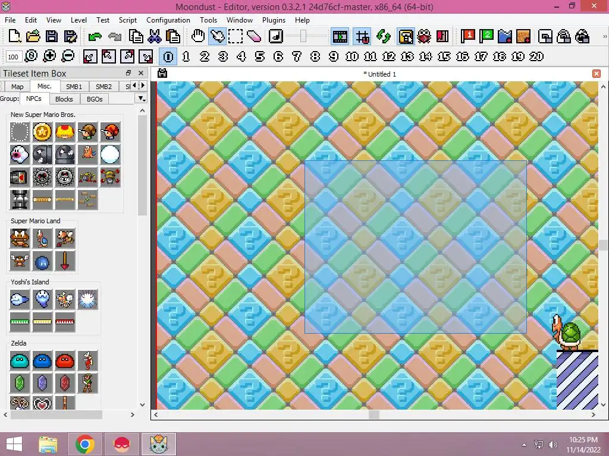This screenshot has width=609, height=456.
Task: Float the Tileset Item Box panel
Action: click(128, 73)
